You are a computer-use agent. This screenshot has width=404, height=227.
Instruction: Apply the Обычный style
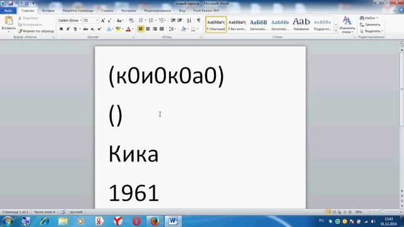pos(216,25)
